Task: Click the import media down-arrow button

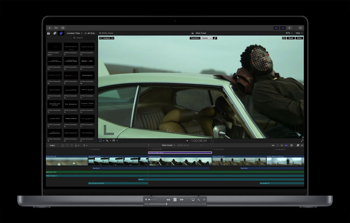Action: tap(49, 28)
